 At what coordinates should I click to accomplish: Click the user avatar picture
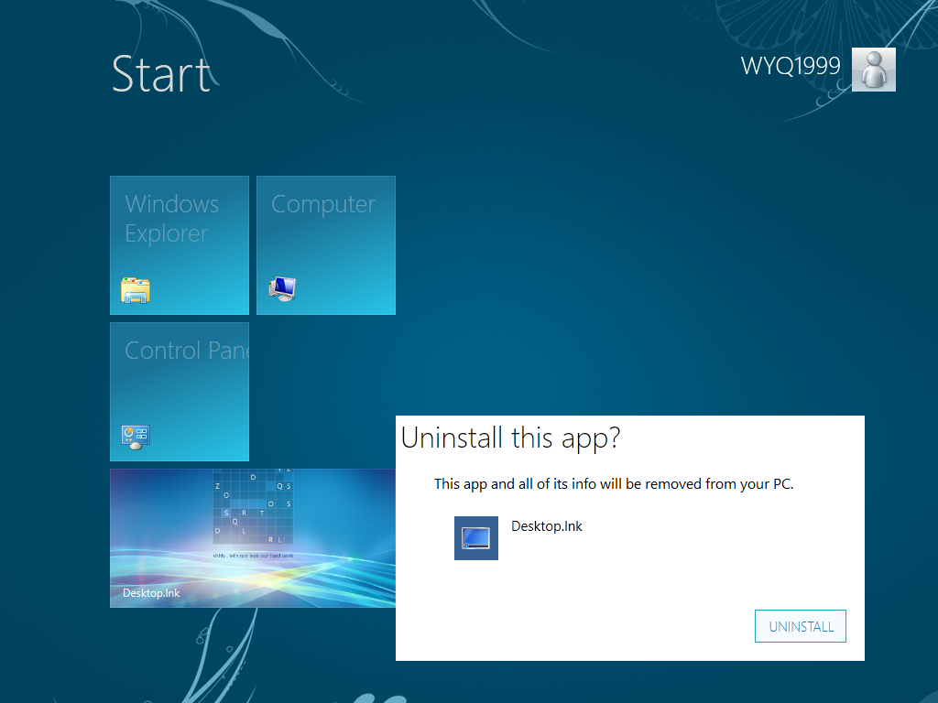(873, 70)
